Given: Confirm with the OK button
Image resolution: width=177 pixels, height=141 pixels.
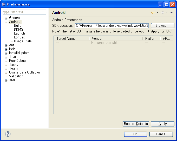Looking at the screenshot, I should (x=136, y=134).
